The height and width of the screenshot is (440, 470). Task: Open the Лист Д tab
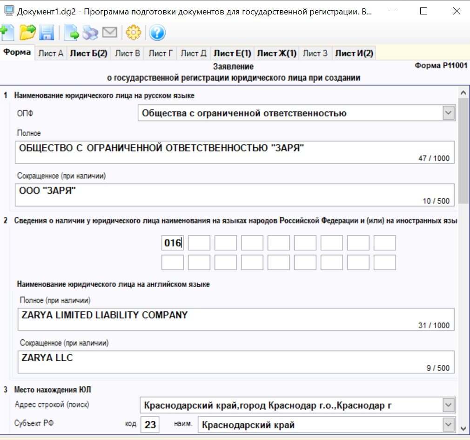193,54
